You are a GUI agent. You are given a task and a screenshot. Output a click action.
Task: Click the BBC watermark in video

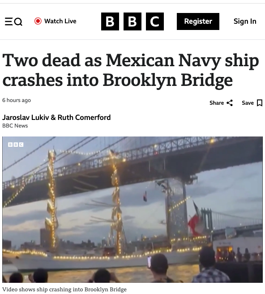coord(16,145)
